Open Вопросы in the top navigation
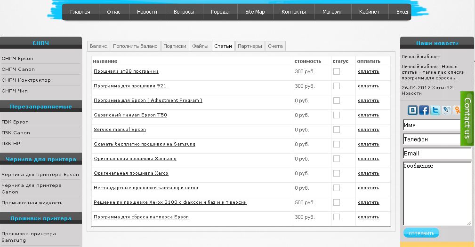Image resolution: width=475 pixels, height=247 pixels. (x=184, y=12)
